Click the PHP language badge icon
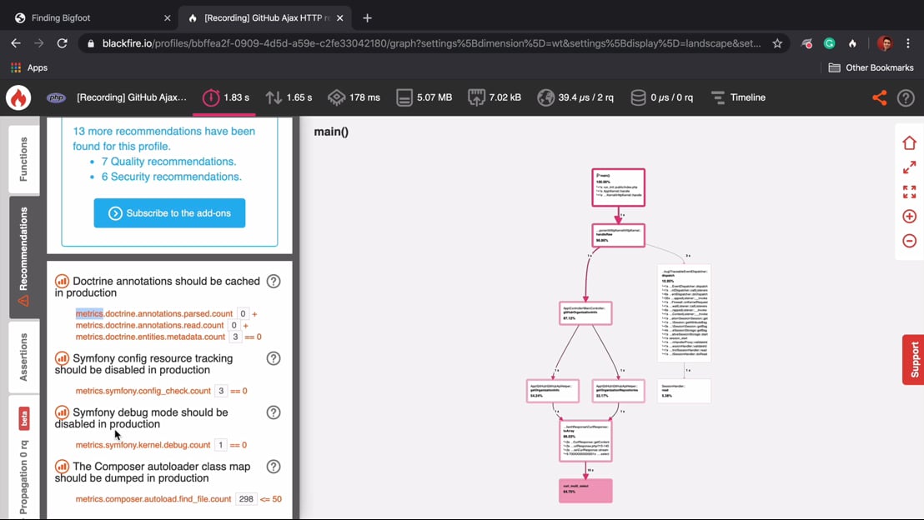 (56, 97)
